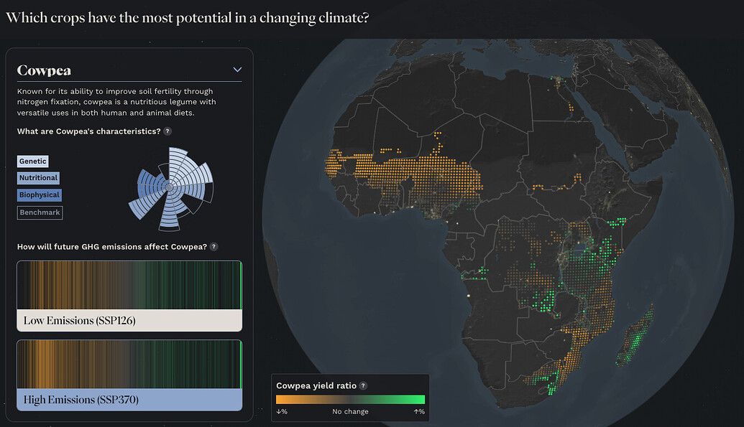
Task: Disable the Nutritional characteristics filter
Action: click(x=38, y=177)
